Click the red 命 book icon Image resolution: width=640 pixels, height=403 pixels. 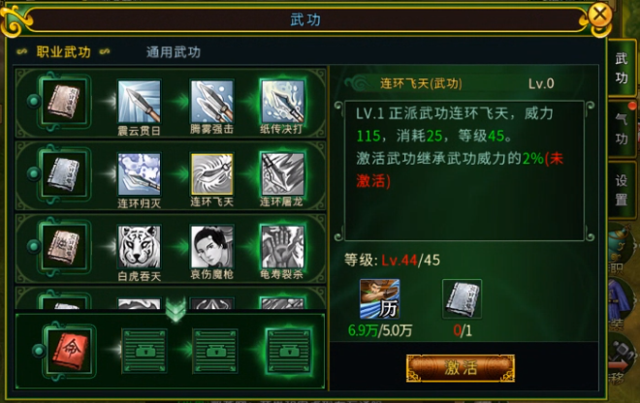coord(69,352)
